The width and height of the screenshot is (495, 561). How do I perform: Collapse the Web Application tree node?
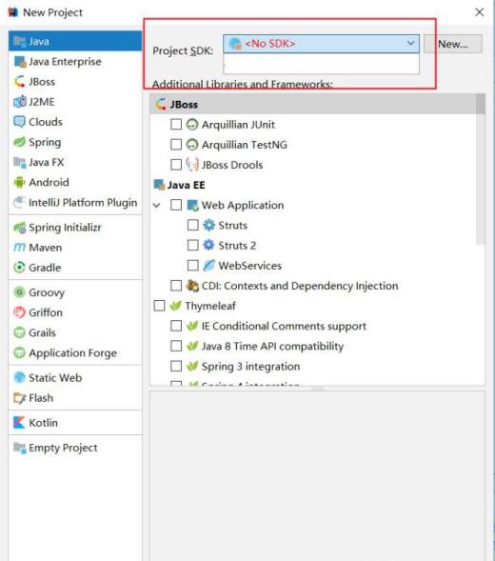click(x=157, y=206)
